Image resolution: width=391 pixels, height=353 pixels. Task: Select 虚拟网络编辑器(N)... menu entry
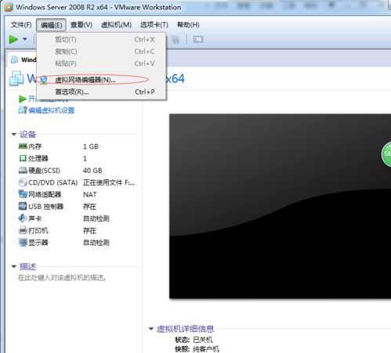coord(101,80)
